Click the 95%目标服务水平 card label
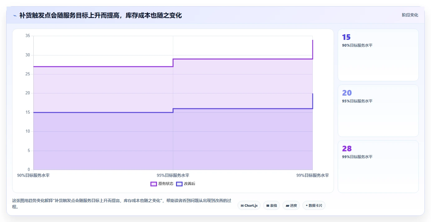This screenshot has height=222, width=431. (357, 101)
